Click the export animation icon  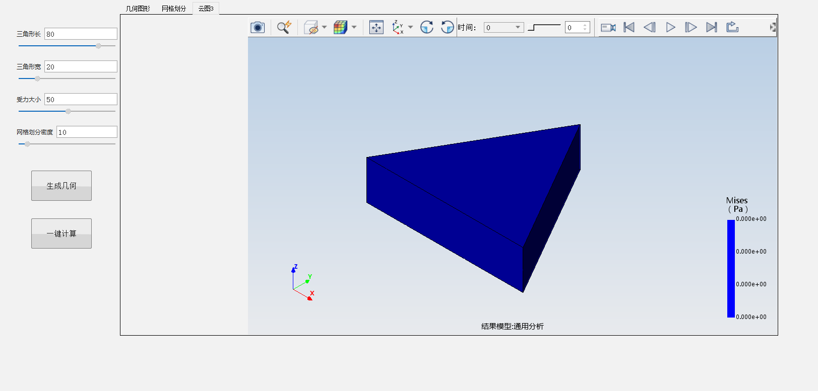(x=732, y=27)
